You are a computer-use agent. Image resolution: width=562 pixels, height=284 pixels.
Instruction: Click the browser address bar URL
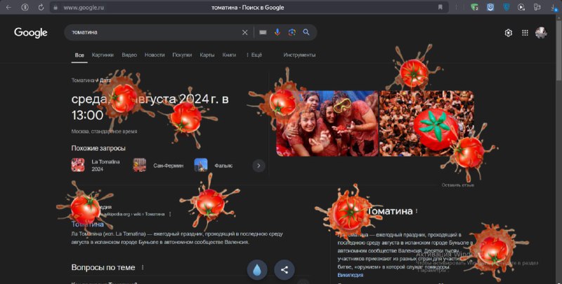(84, 7)
